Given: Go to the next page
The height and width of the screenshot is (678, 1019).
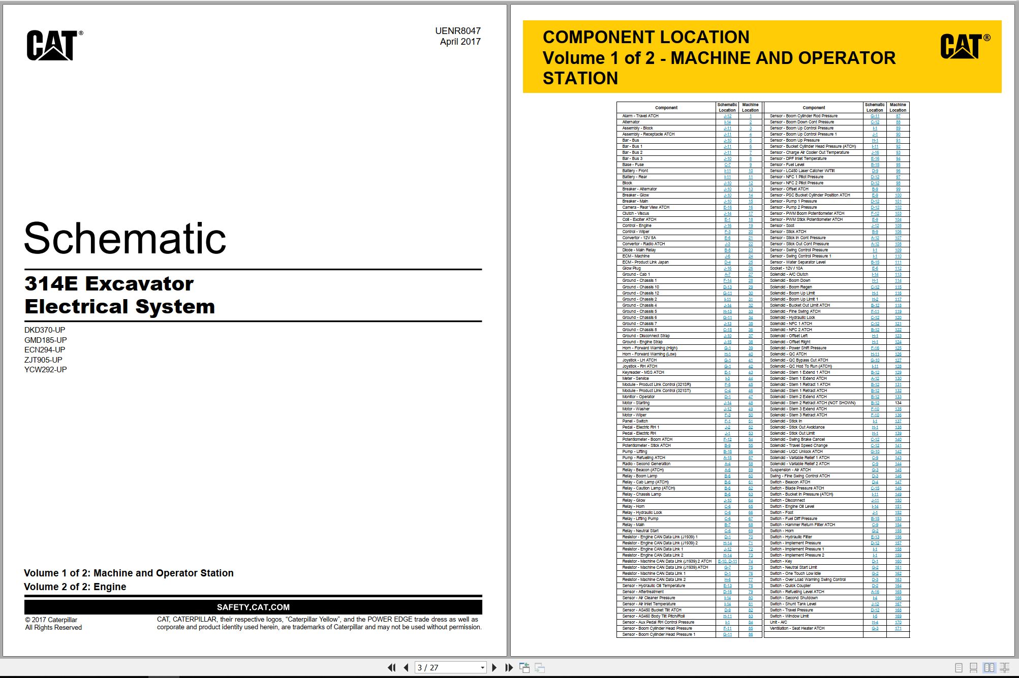Looking at the screenshot, I should tap(494, 668).
